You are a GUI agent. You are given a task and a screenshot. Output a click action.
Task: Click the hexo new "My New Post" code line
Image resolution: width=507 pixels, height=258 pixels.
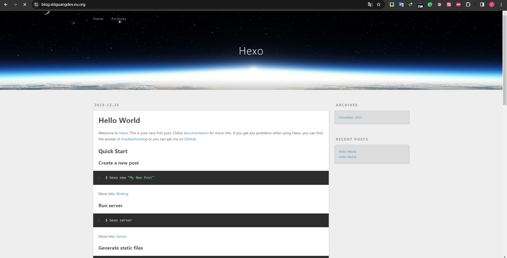coord(130,178)
